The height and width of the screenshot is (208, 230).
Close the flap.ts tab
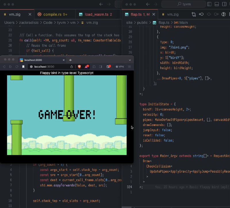pyautogui.click(x=154, y=14)
